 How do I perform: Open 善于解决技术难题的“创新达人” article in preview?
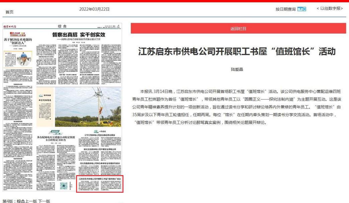(x=18, y=41)
